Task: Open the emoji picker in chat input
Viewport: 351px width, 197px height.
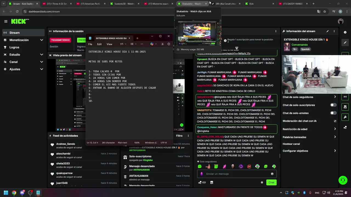Action: [272, 174]
